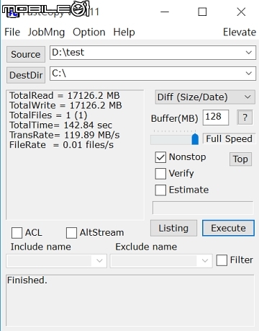Enable the Filter checkbox
259x331 pixels.
pos(222,260)
